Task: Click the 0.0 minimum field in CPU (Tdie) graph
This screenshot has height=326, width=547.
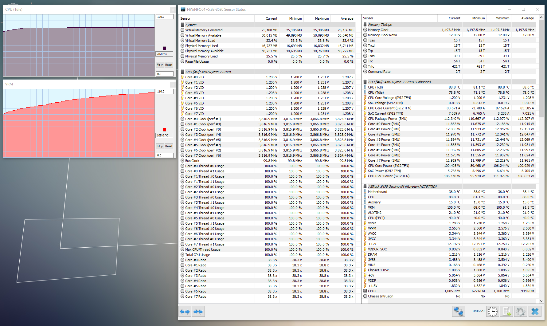Action: pyautogui.click(x=165, y=74)
